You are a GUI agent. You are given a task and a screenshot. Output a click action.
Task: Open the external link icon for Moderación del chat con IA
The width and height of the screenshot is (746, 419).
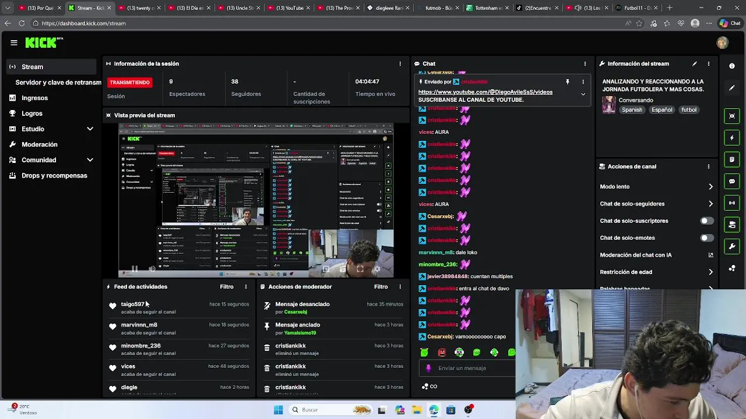(x=711, y=255)
